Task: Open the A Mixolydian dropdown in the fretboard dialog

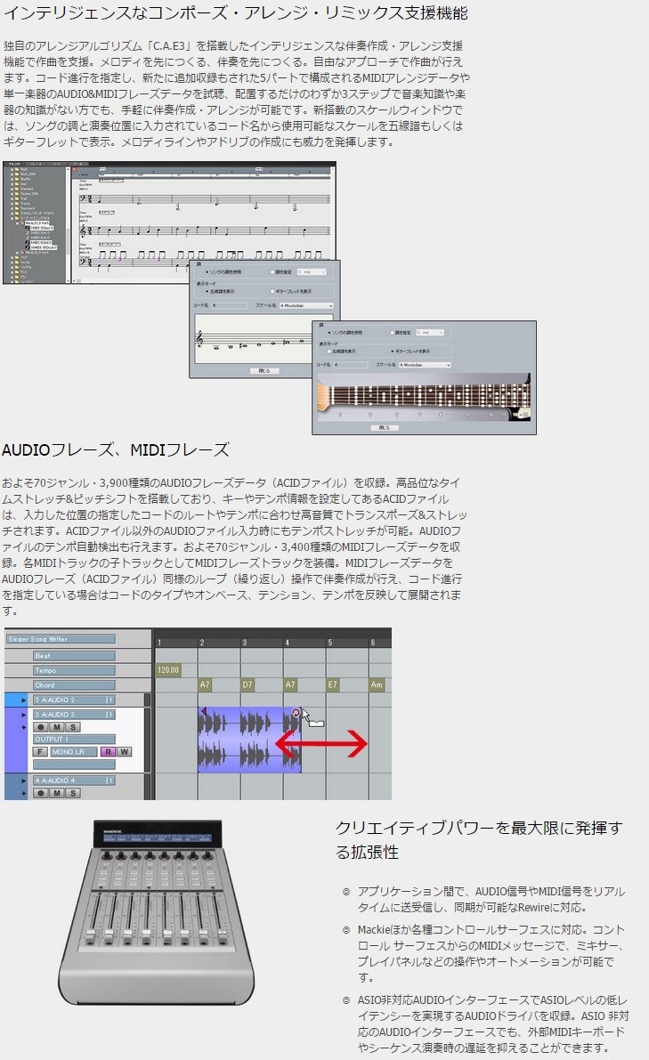Action: click(424, 365)
